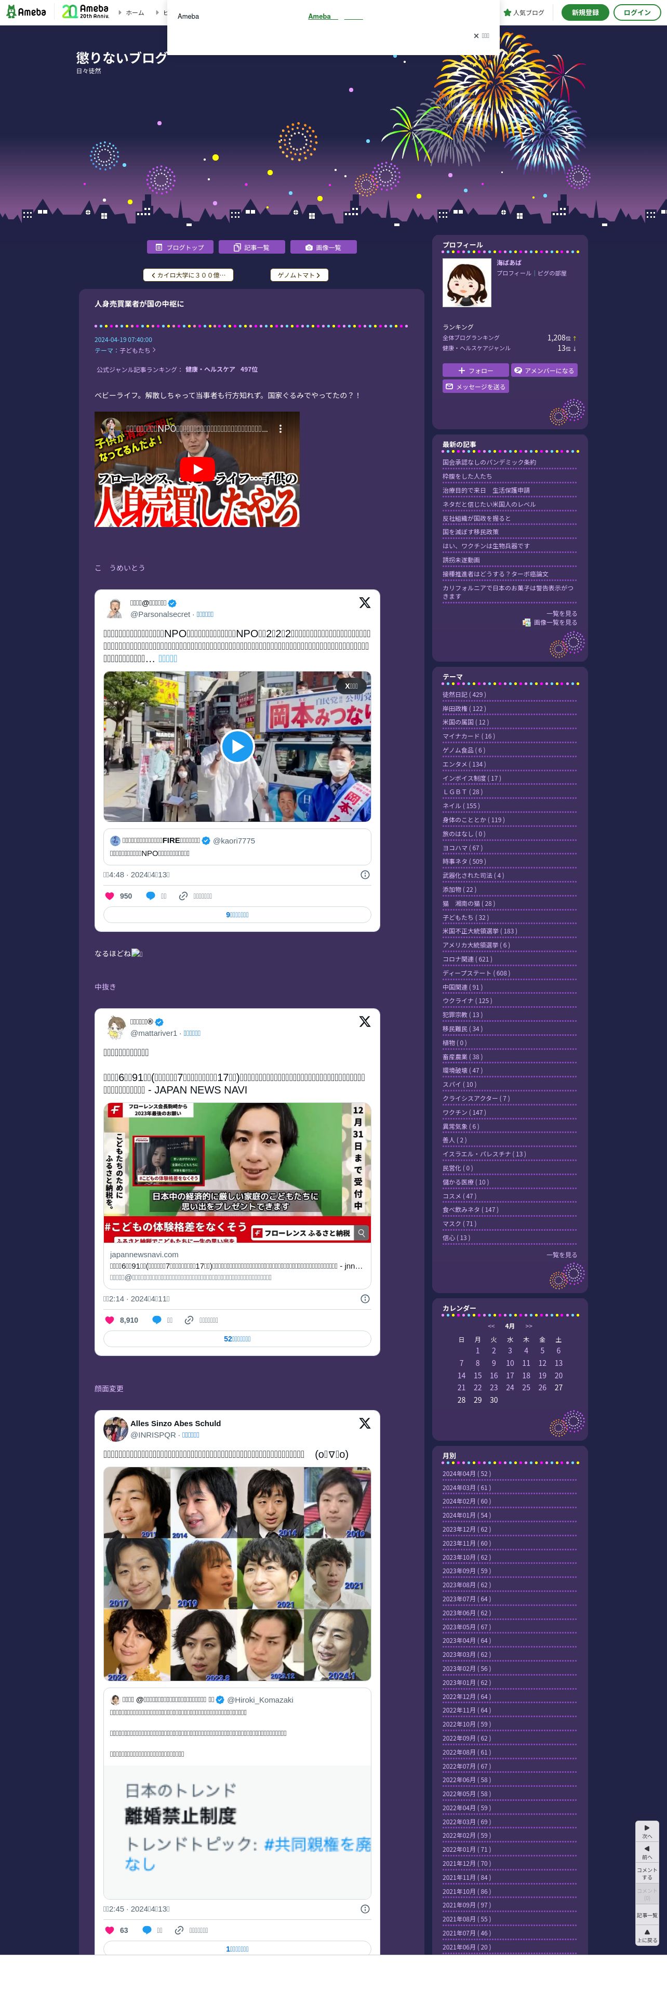The image size is (667, 2002).
Task: Click the ログイン button
Action: point(637,12)
